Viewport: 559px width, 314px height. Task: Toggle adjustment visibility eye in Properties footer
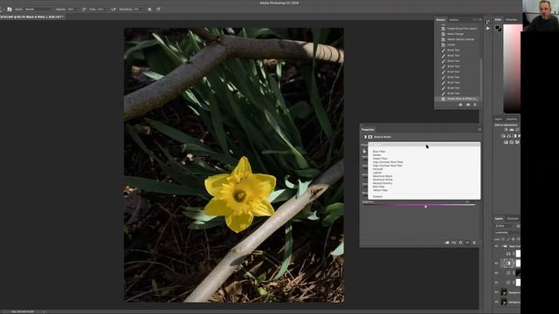pyautogui.click(x=467, y=242)
